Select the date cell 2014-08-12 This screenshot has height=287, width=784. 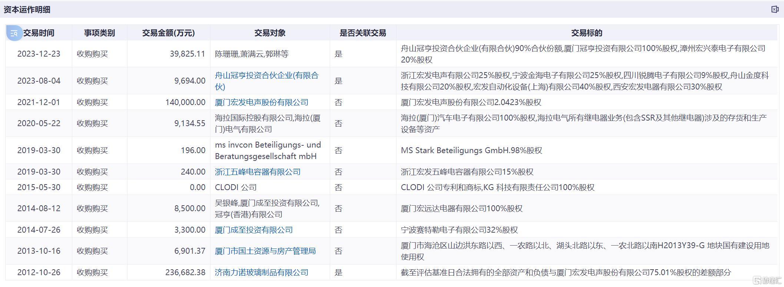[39, 209]
